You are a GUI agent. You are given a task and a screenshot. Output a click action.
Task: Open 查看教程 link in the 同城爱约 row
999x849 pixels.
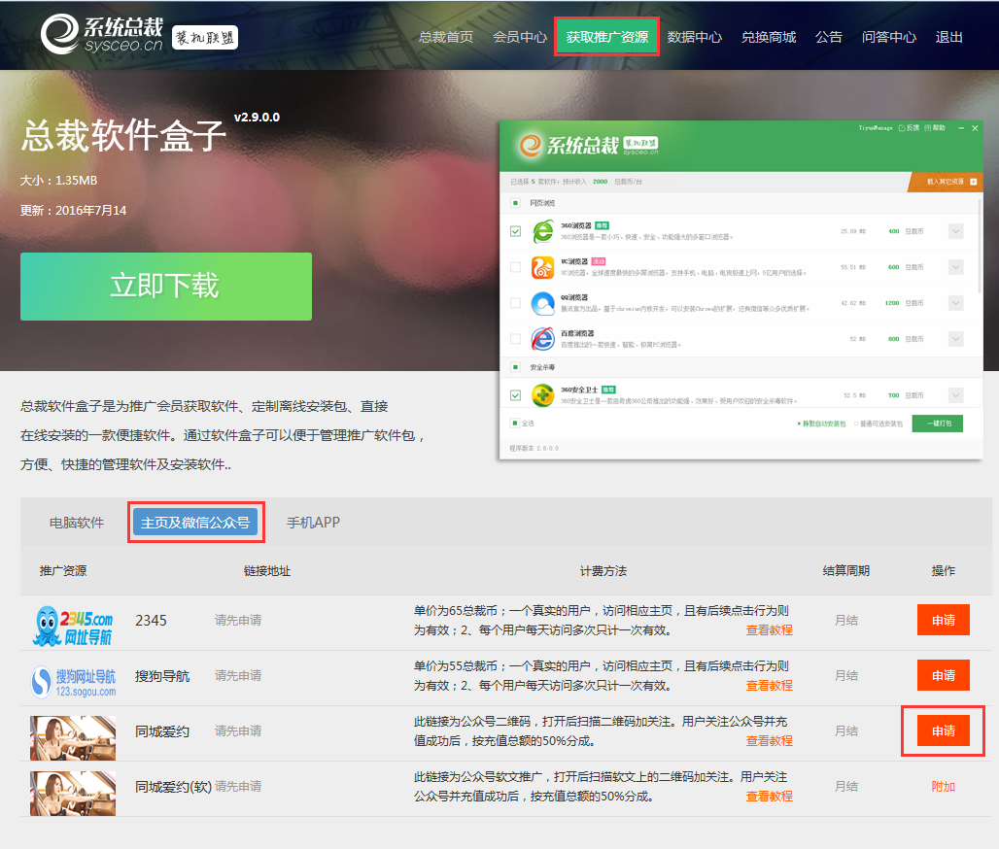[769, 741]
